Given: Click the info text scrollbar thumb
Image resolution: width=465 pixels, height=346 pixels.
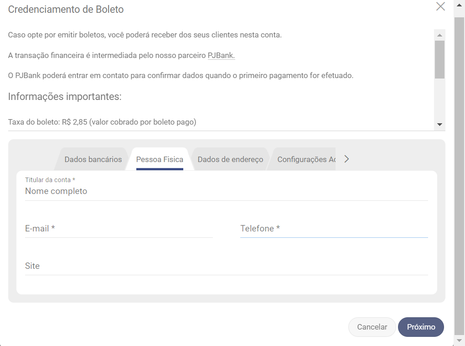Looking at the screenshot, I should [x=439, y=59].
